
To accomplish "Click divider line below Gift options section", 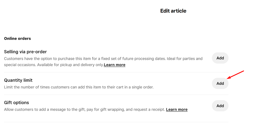I will 116,122.
